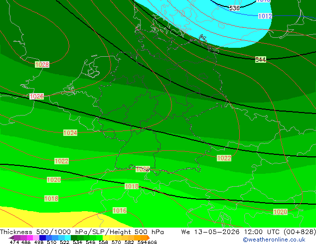Select the map title 'Thickness 500/1000 hPa/SLP/Height 500 hPa'
316x244 pixels.
(x=82, y=232)
